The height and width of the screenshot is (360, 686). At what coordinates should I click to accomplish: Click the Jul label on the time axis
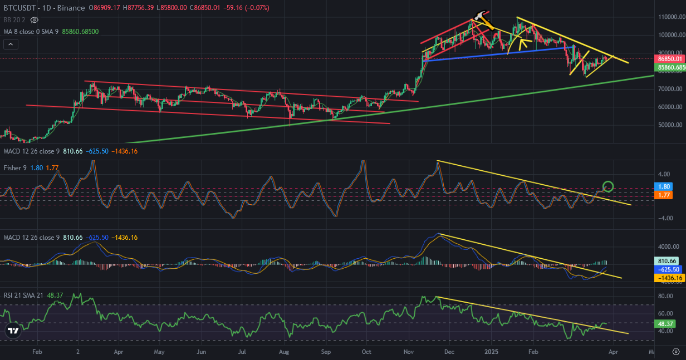[x=242, y=352]
